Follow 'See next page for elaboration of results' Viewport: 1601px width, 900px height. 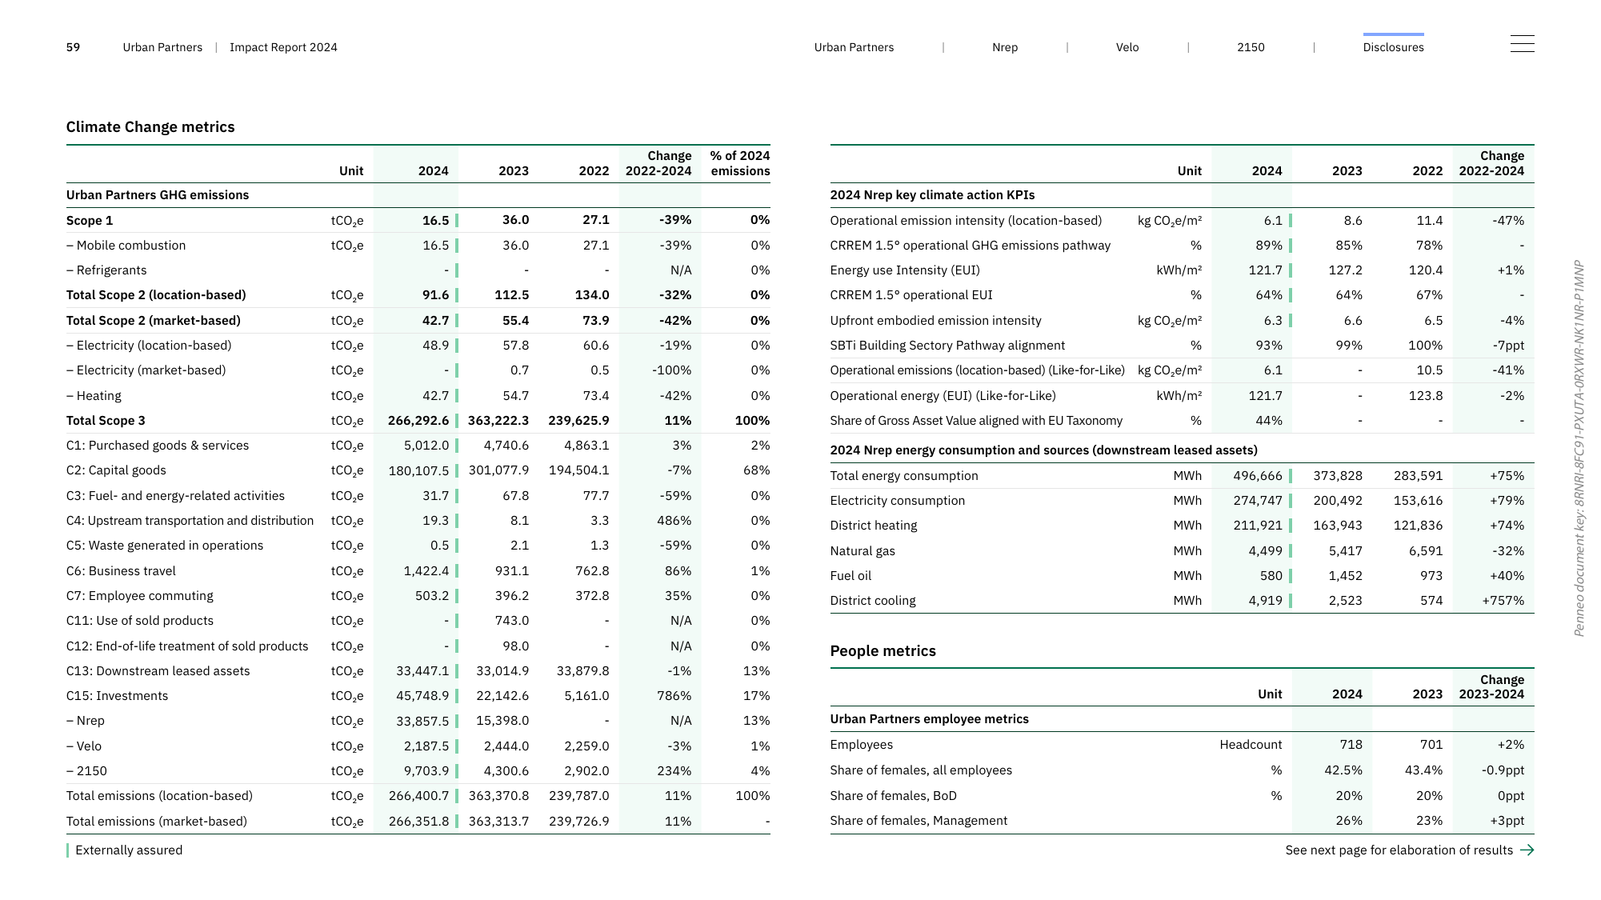[1399, 850]
